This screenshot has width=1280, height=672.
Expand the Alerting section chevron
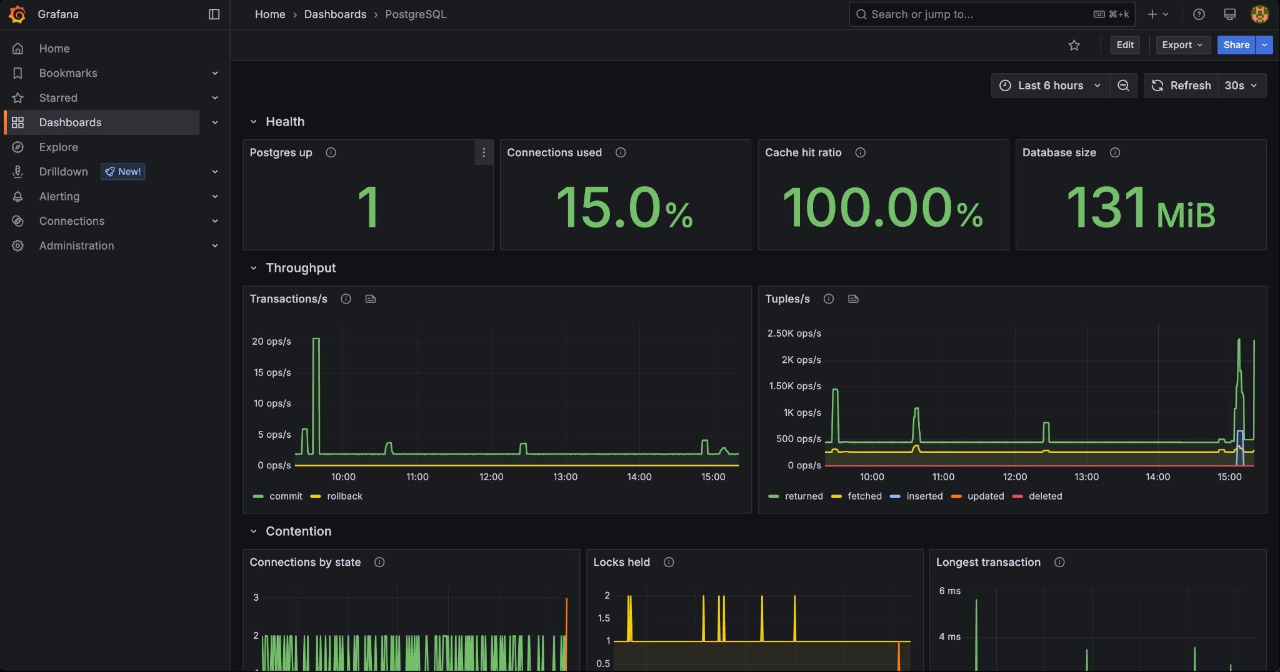click(215, 196)
